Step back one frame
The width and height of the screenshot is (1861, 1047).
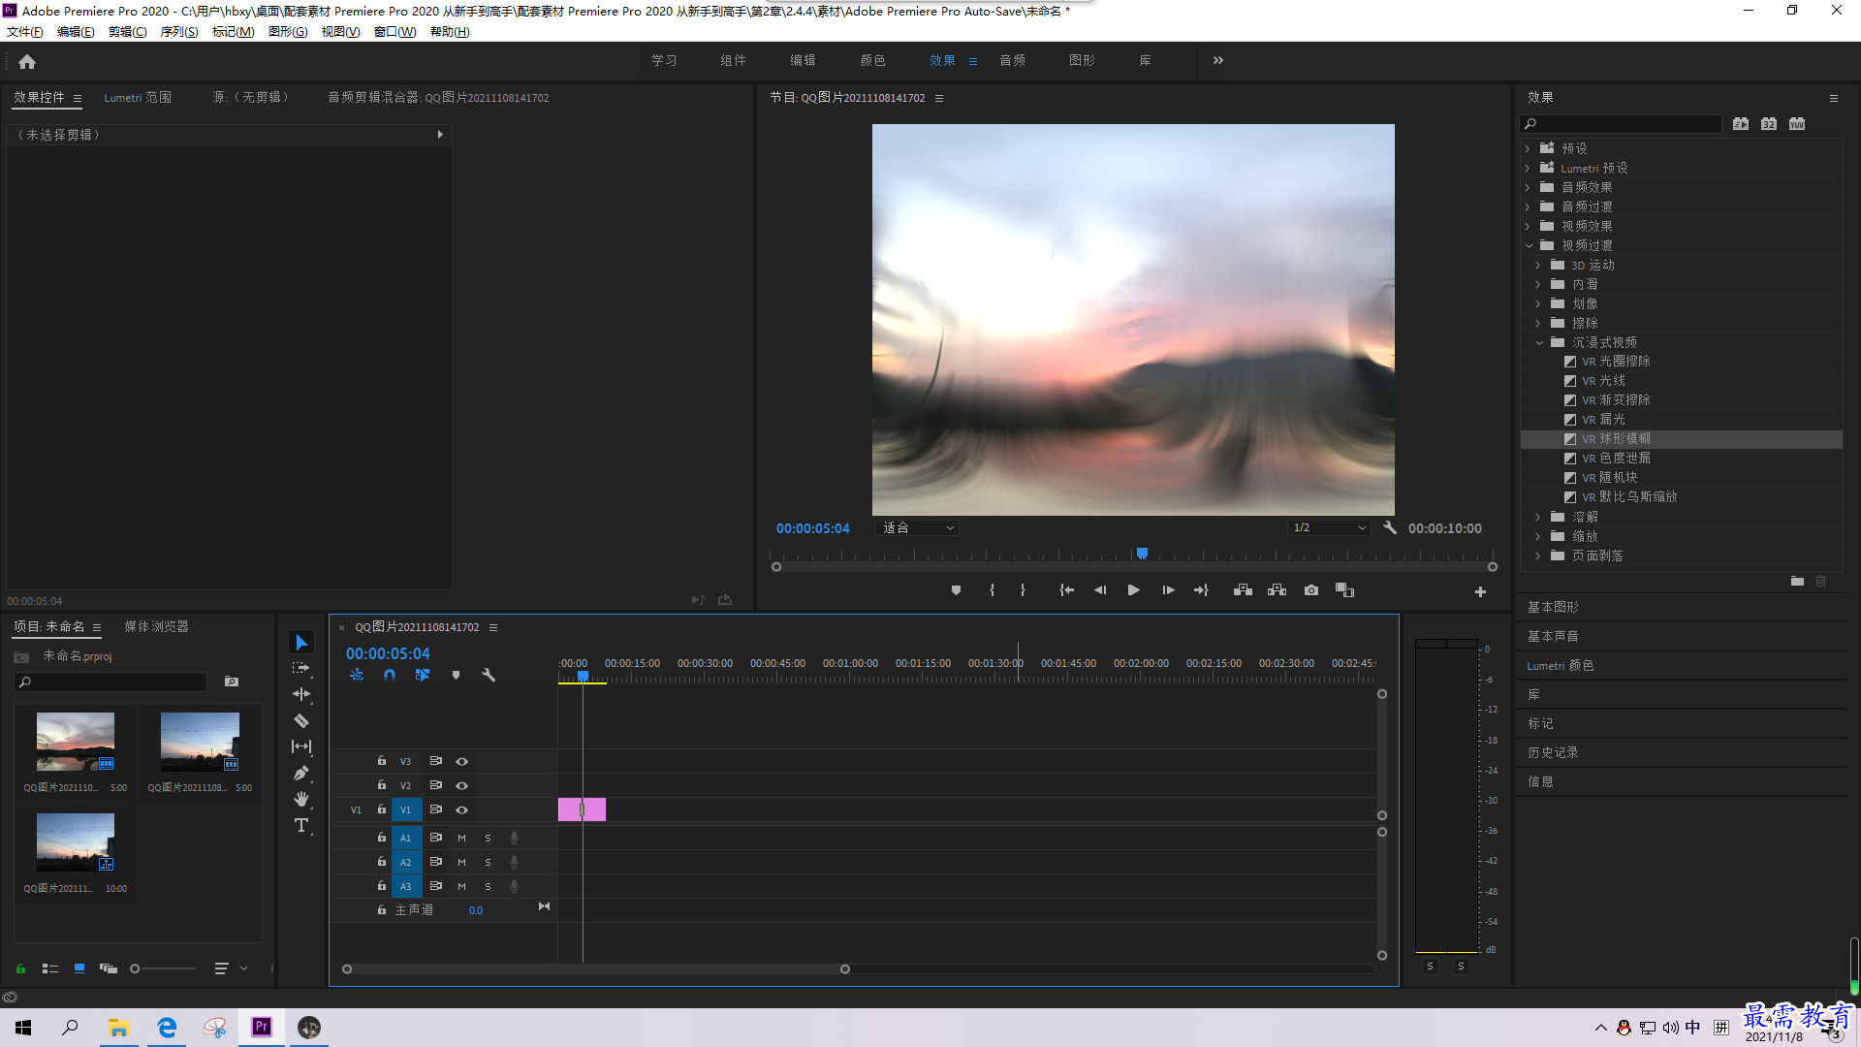pyautogui.click(x=1100, y=590)
